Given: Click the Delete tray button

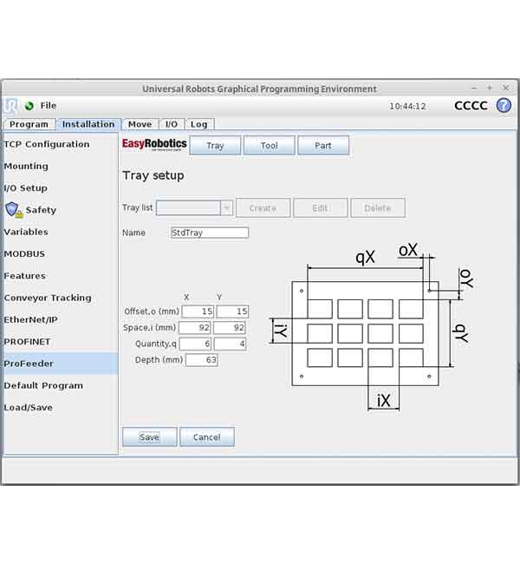Looking at the screenshot, I should tap(378, 208).
